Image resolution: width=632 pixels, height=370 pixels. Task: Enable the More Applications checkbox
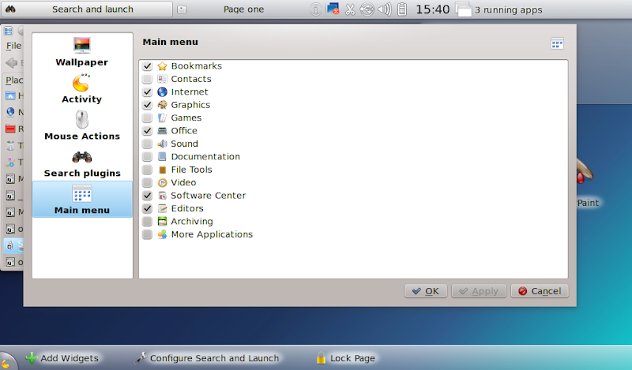click(147, 234)
